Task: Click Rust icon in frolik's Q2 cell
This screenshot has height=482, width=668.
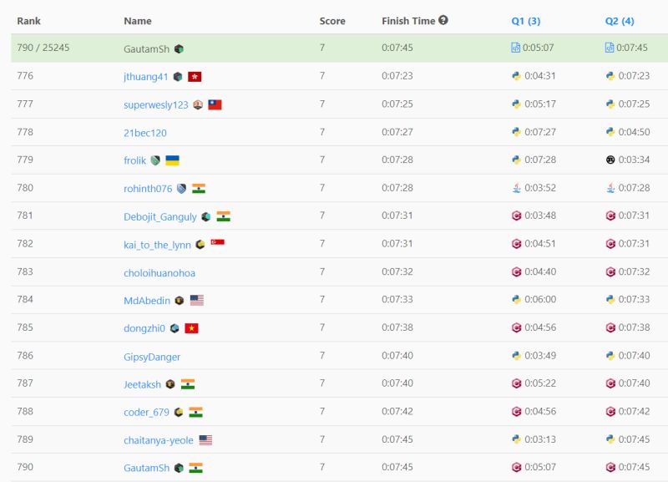Action: point(610,160)
